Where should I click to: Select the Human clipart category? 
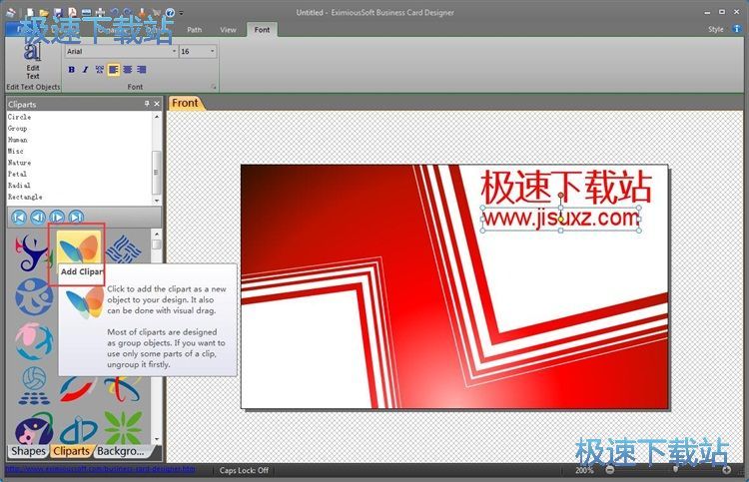[17, 140]
